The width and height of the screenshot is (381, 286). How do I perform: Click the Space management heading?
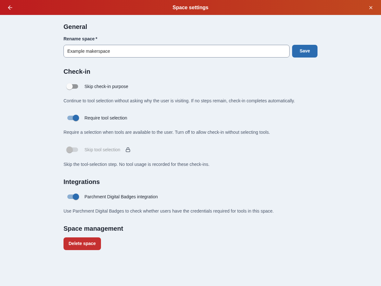pos(93,229)
